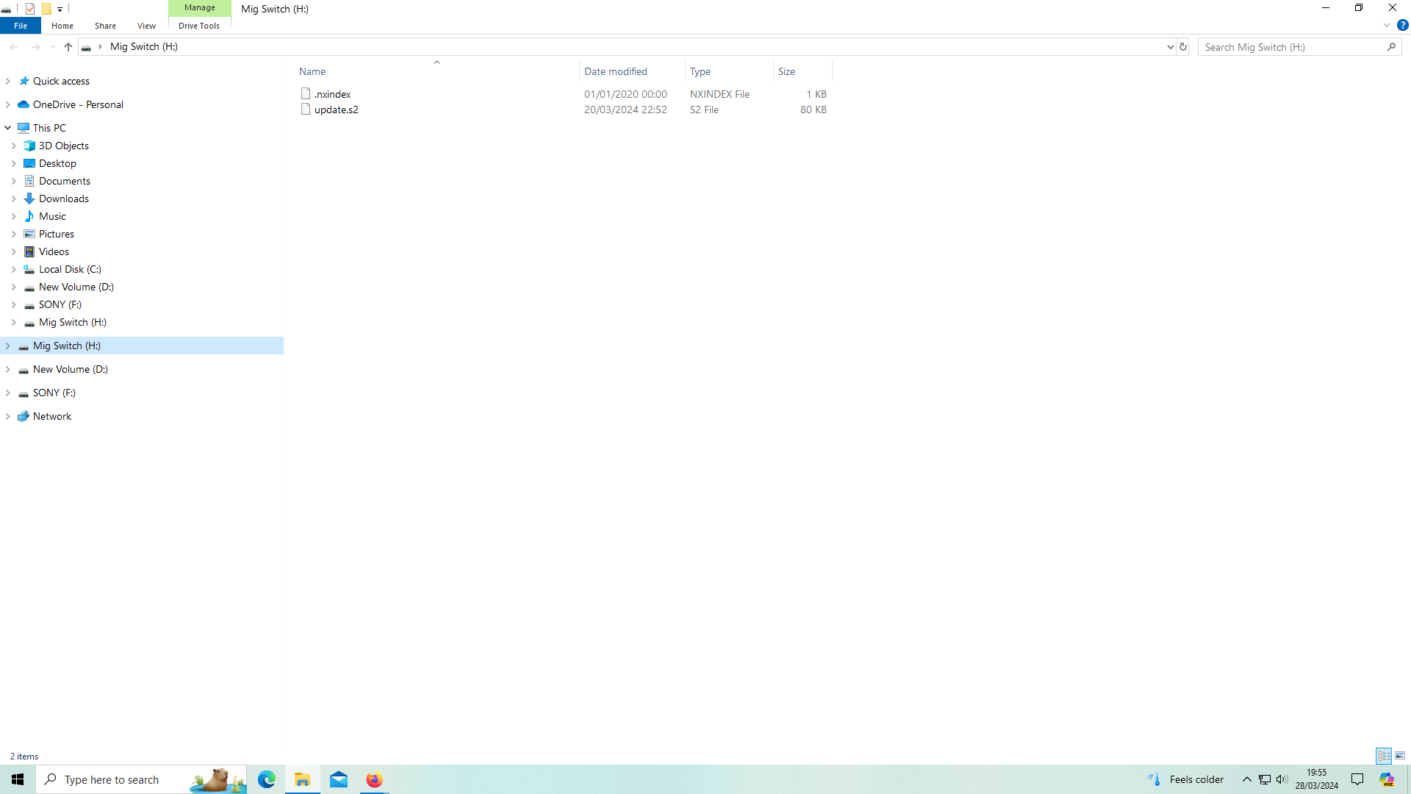Image resolution: width=1411 pixels, height=794 pixels.
Task: Select the Manage contextual tab
Action: point(200,8)
